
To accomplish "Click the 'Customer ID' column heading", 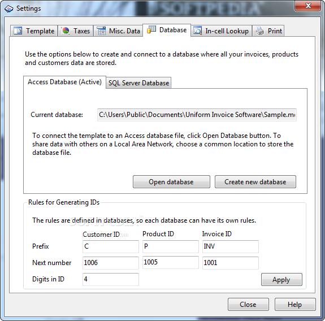I will click(x=101, y=235).
